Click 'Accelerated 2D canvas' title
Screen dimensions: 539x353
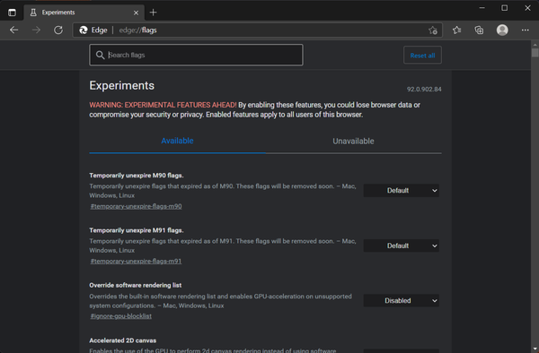click(123, 340)
